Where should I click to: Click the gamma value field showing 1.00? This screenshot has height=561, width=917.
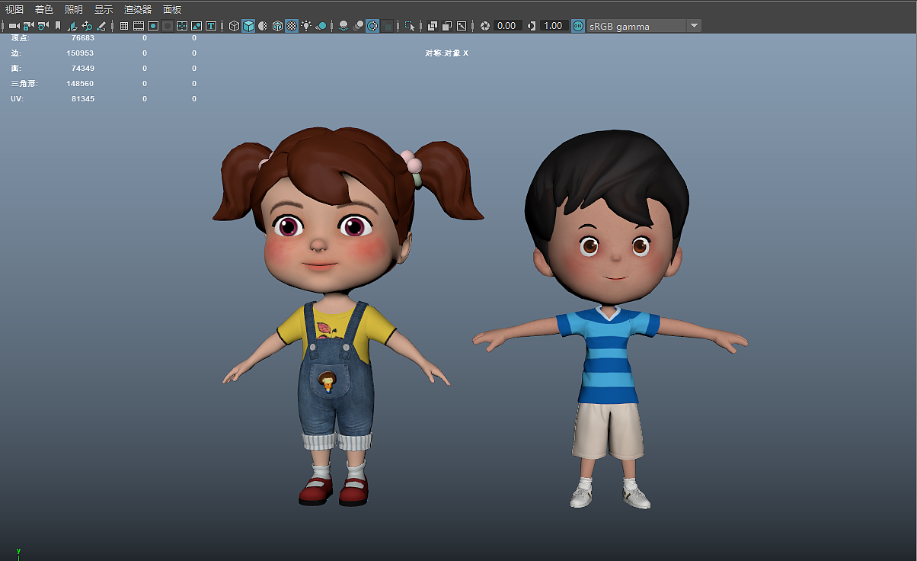(x=553, y=26)
